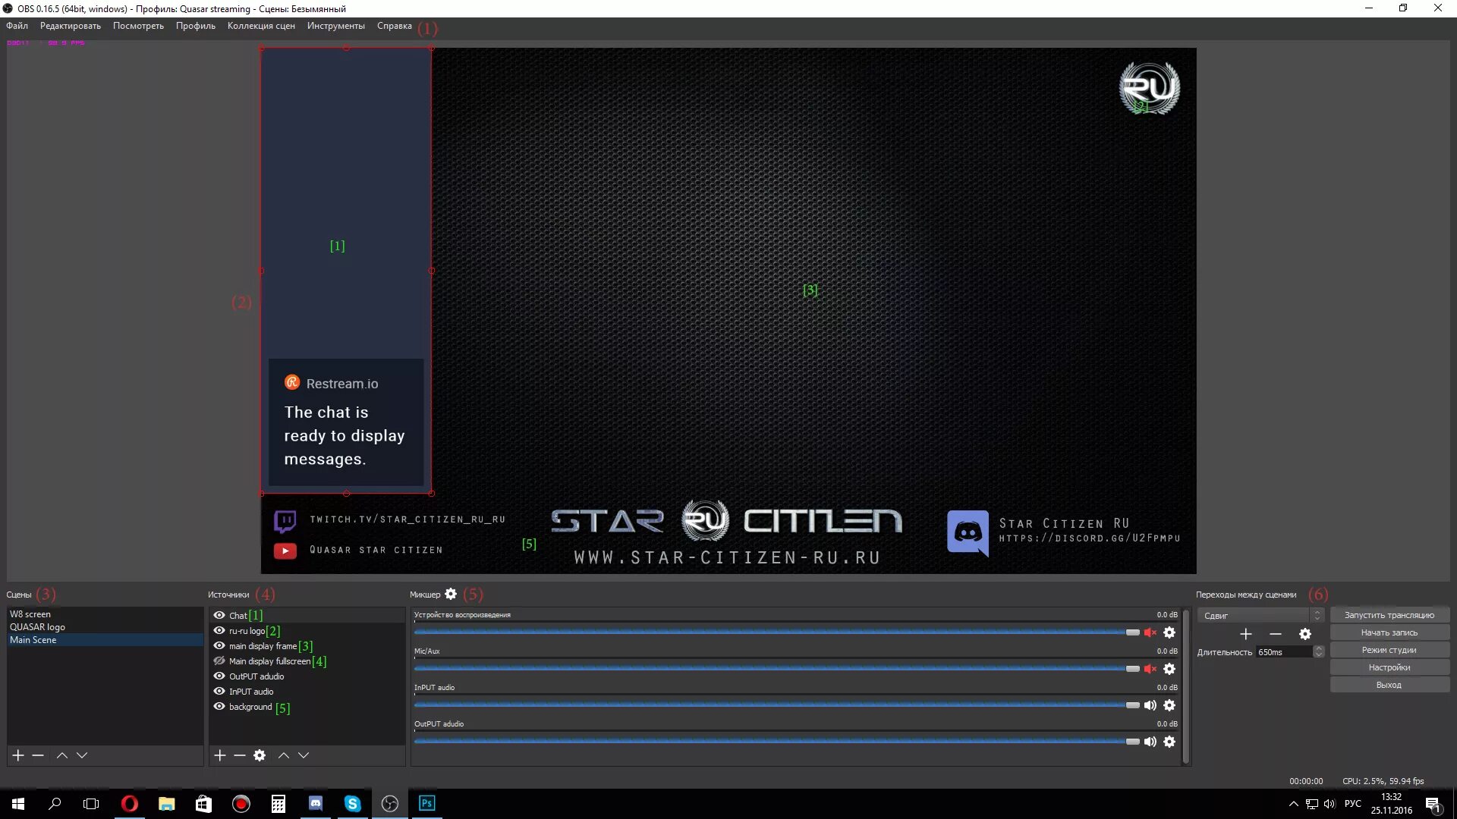Click the MicAux audio settings icon
Image resolution: width=1457 pixels, height=819 pixels.
coord(1169,668)
